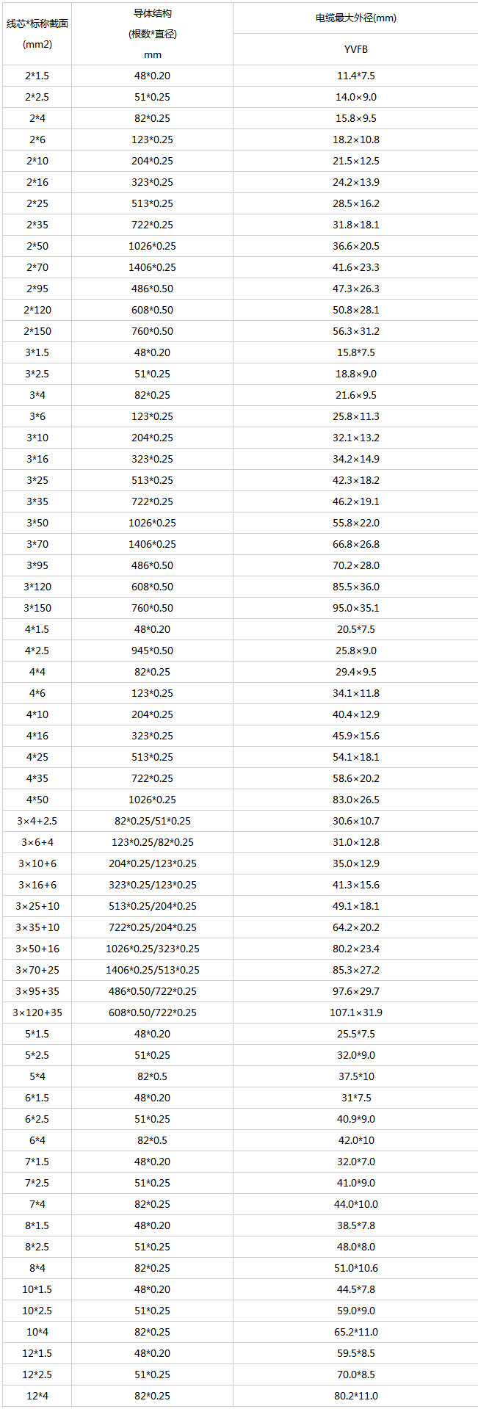Select the 5*1.5 cross-section cell

[37, 1034]
